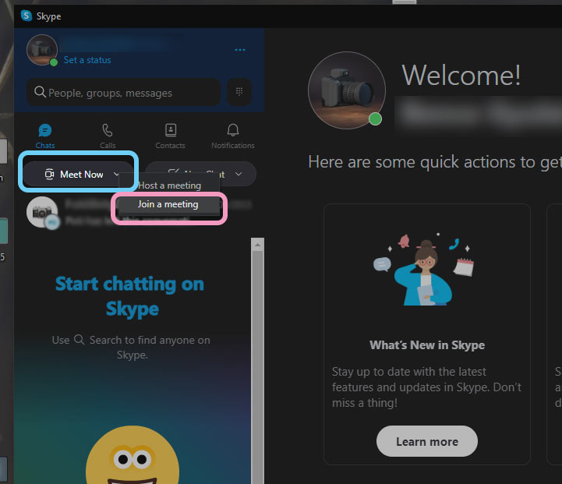Click the large welcome profile picture
The height and width of the screenshot is (484, 562).
tap(347, 90)
